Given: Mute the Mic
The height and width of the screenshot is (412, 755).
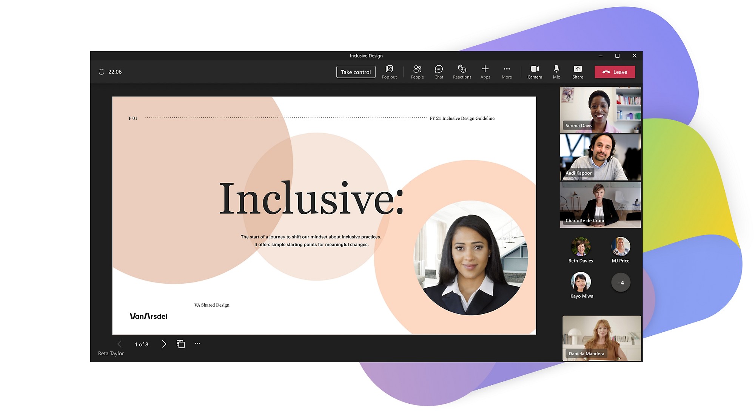Looking at the screenshot, I should click(556, 72).
